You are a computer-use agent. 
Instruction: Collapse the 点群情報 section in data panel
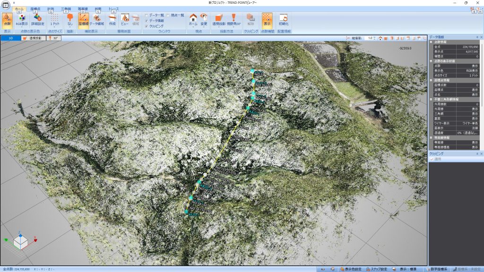click(431, 42)
